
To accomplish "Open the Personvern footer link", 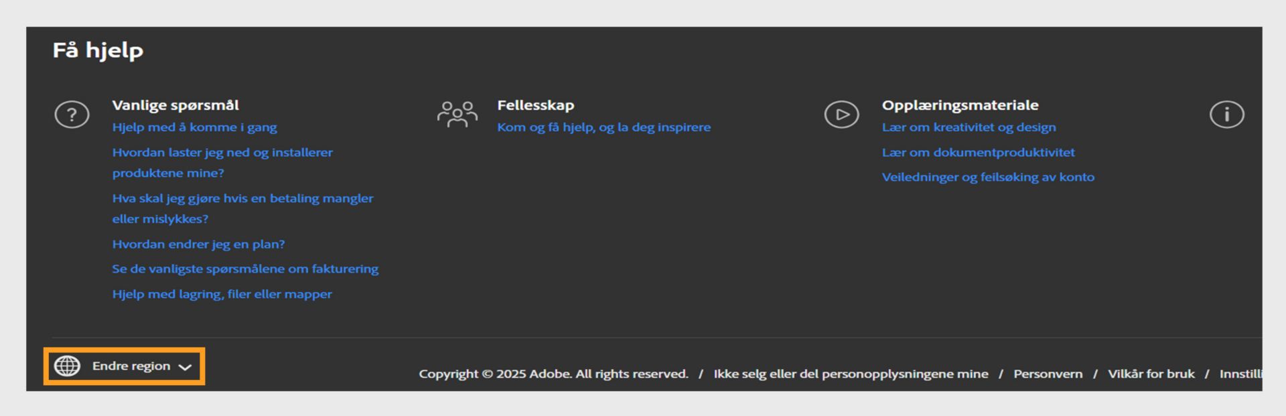I will [x=1048, y=374].
